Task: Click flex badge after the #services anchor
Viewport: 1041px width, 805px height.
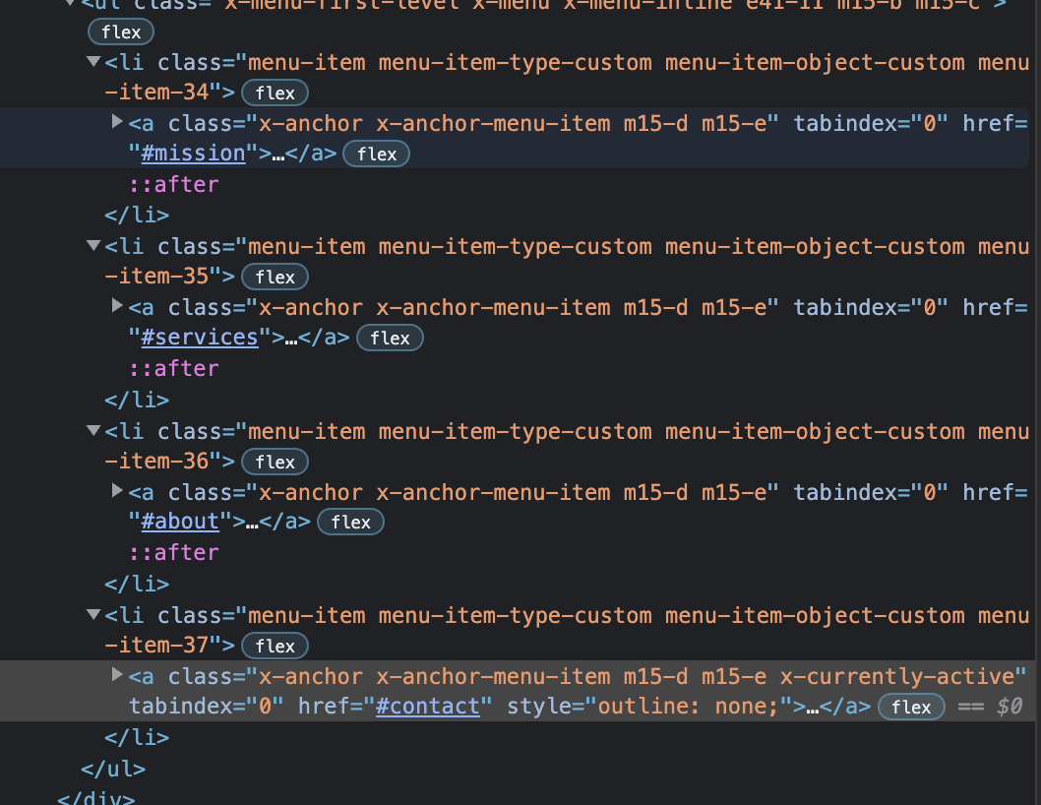Action: click(x=390, y=339)
